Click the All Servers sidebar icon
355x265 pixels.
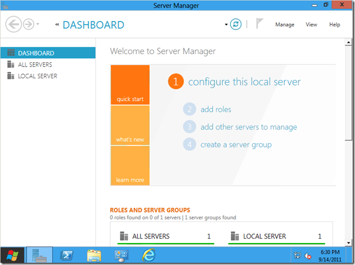(11, 64)
